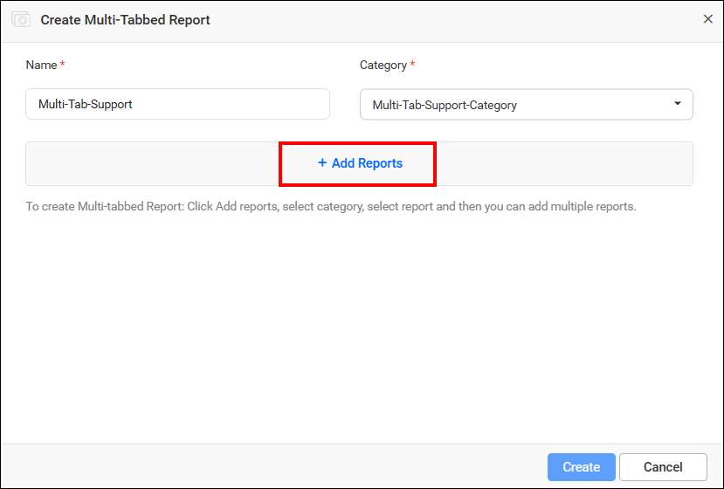
Task: Close the Create Multi-Tabbed Report dialog
Action: coord(707,19)
